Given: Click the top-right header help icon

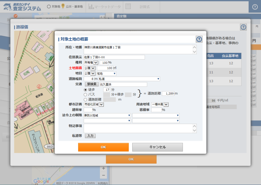Looking at the screenshot, I should 255,7.
